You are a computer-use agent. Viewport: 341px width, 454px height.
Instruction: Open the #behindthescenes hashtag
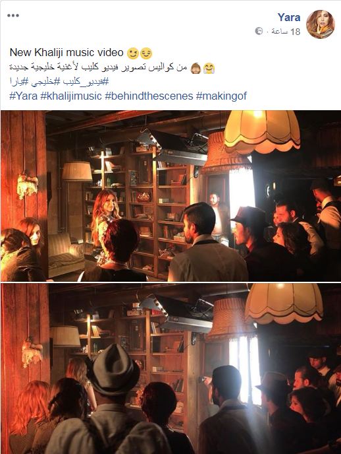tap(149, 96)
